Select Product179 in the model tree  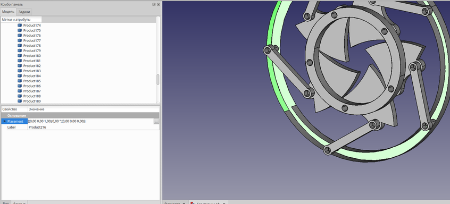(x=32, y=50)
